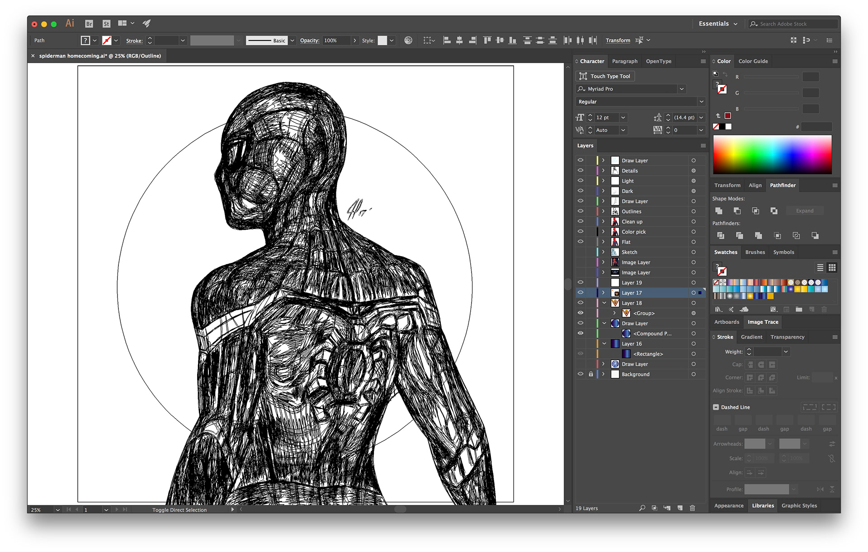Click the Opacity 100% input field
868x552 pixels.
tap(336, 40)
